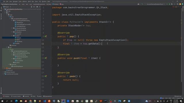Toggle the fold marker at pop() method

[51, 36]
